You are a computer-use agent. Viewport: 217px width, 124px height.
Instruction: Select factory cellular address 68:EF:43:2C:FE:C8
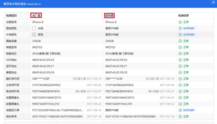(x=43, y=73)
